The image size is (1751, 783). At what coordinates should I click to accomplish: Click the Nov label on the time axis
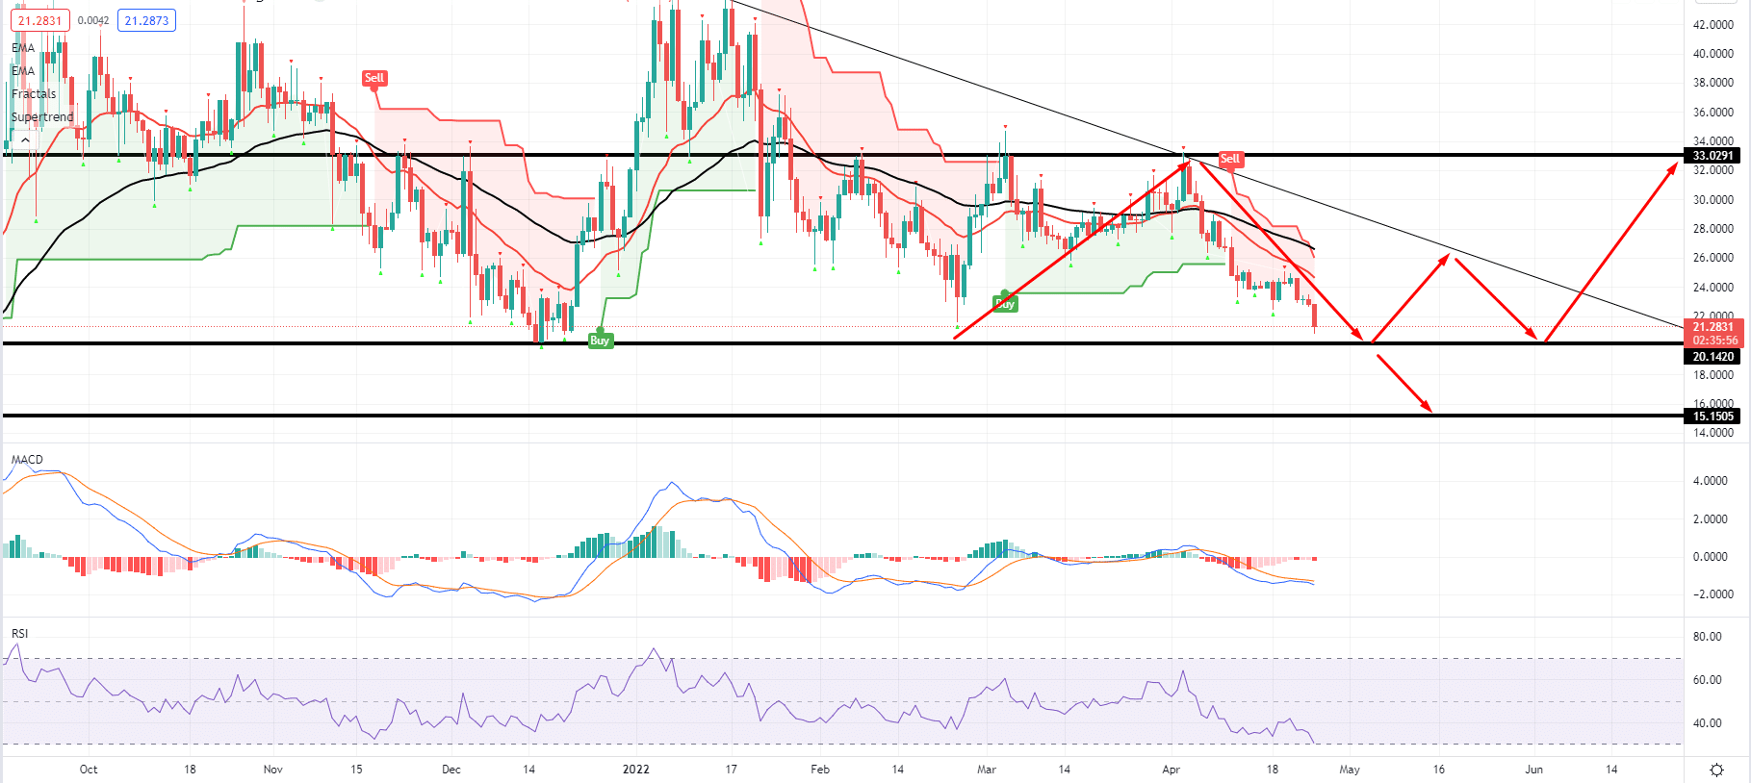click(x=273, y=770)
